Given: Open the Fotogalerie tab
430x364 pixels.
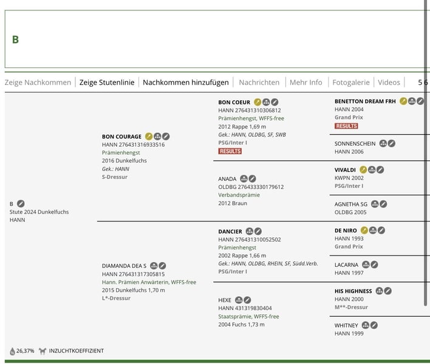Looking at the screenshot, I should click(x=351, y=83).
